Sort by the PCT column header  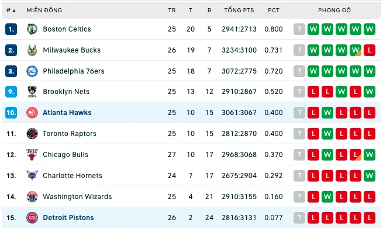click(x=274, y=11)
